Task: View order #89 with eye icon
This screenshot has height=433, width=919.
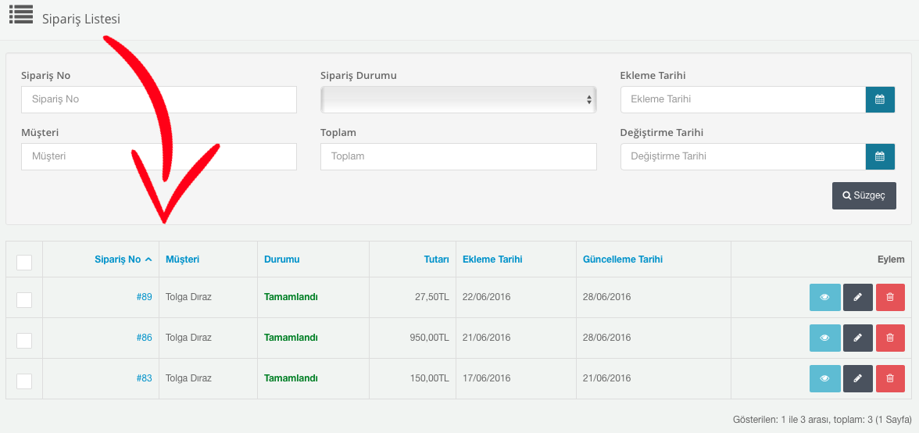Action: [x=824, y=297]
